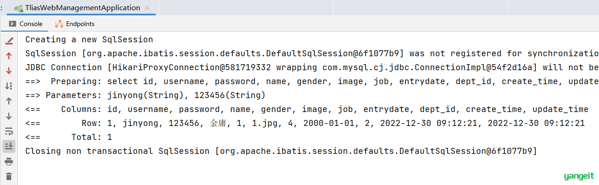The width and height of the screenshot is (599, 185).
Task: Toggle scroll to end of console
Action: click(9, 146)
